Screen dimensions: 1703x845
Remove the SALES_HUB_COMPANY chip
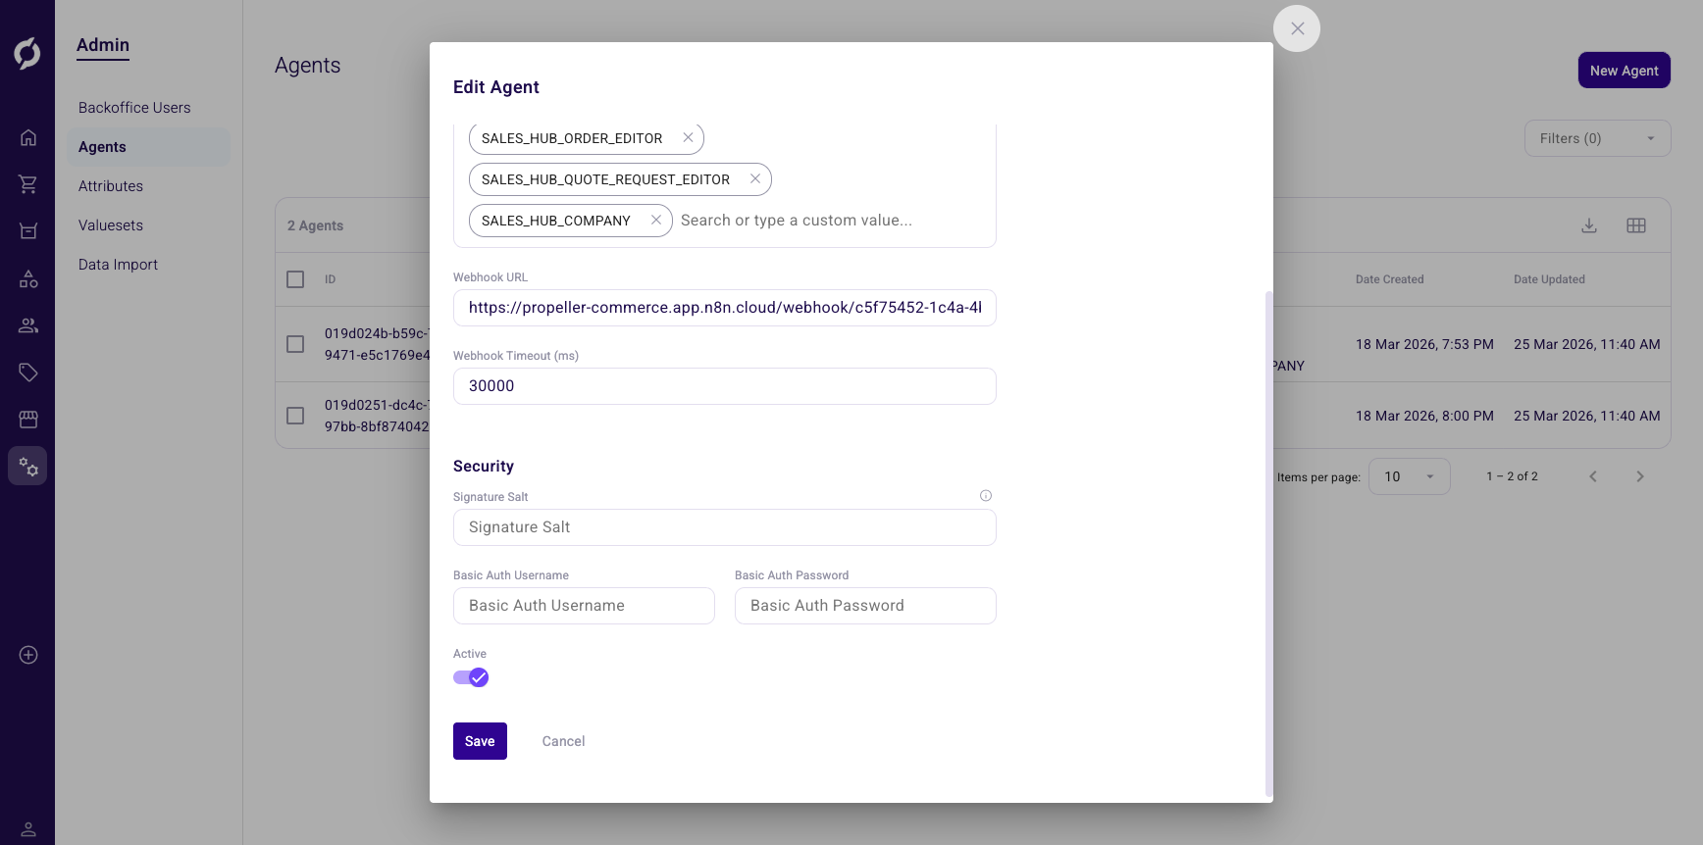click(x=655, y=220)
